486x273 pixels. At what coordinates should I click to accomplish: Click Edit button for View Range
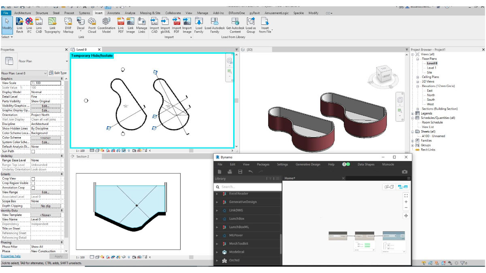45,192
